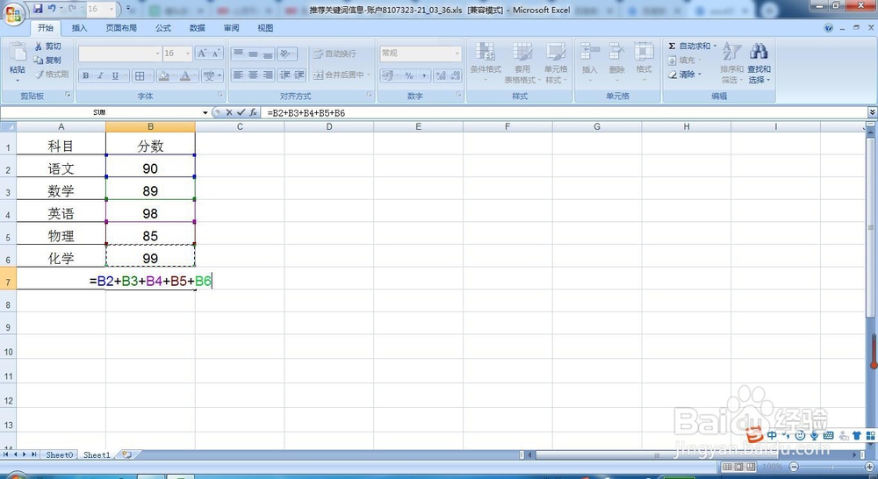
Task: Apply font color A button
Action: point(185,75)
